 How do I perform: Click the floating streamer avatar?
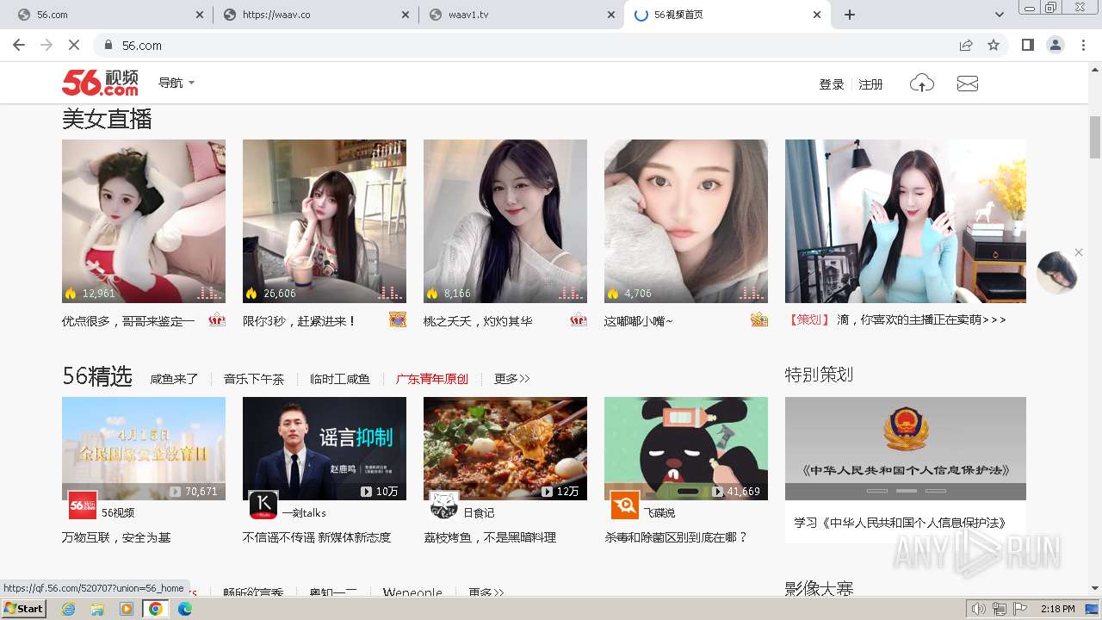pos(1056,273)
